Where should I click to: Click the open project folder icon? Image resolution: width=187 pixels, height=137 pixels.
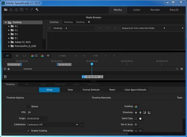[6, 10]
